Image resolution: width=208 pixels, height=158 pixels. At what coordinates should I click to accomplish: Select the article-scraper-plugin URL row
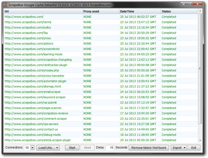point(101,140)
